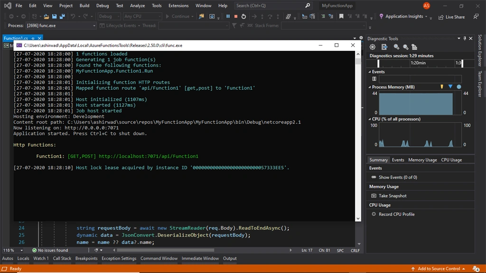This screenshot has width=486, height=273.
Task: Click the Live Share button
Action: [451, 17]
